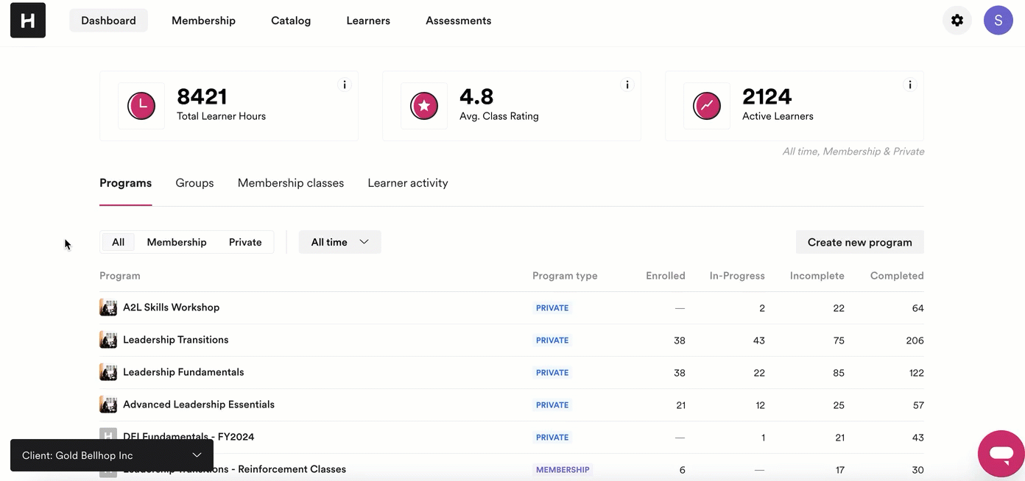This screenshot has width=1025, height=481.
Task: Click the H logo home icon
Action: point(28,21)
